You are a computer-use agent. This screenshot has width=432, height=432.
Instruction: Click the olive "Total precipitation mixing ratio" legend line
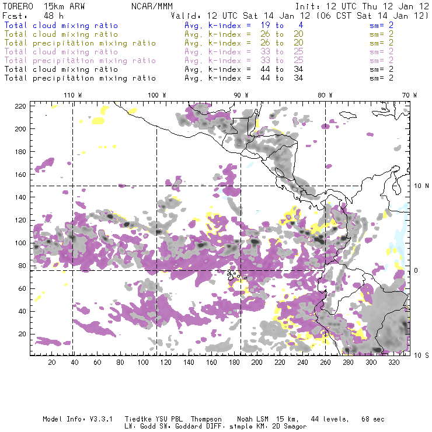(x=80, y=43)
